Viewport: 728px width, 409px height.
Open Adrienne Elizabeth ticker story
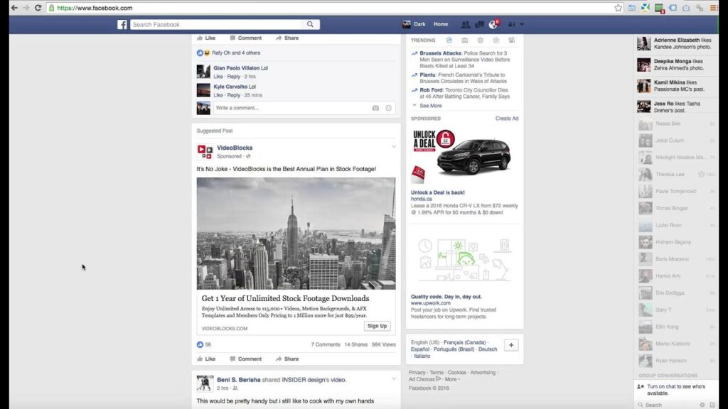(x=676, y=43)
